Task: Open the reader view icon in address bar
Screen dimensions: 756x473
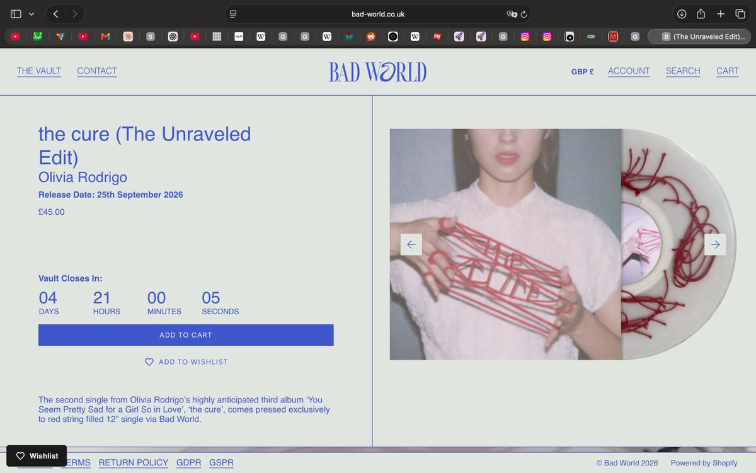Action: click(234, 14)
